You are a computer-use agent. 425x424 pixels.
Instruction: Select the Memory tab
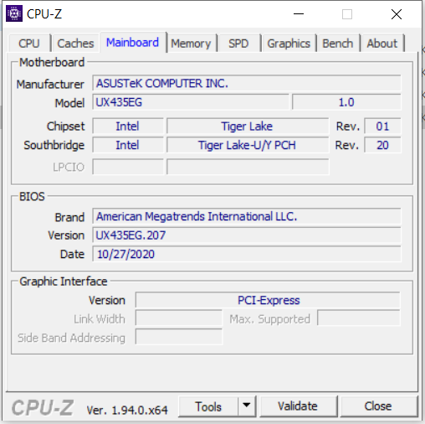click(191, 44)
